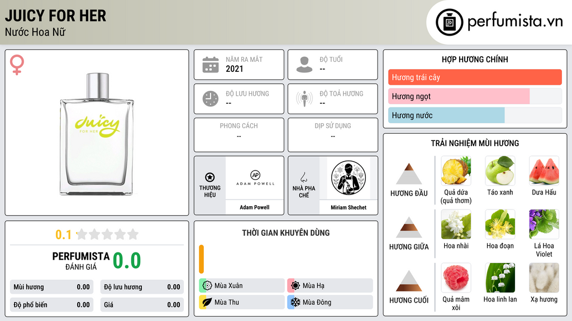The width and height of the screenshot is (572, 321).
Task: Click the violet leaf note image
Action: (544, 224)
